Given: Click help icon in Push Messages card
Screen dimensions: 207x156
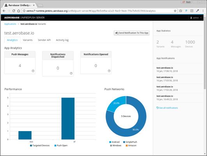Looking at the screenshot, I should click(x=33, y=71).
